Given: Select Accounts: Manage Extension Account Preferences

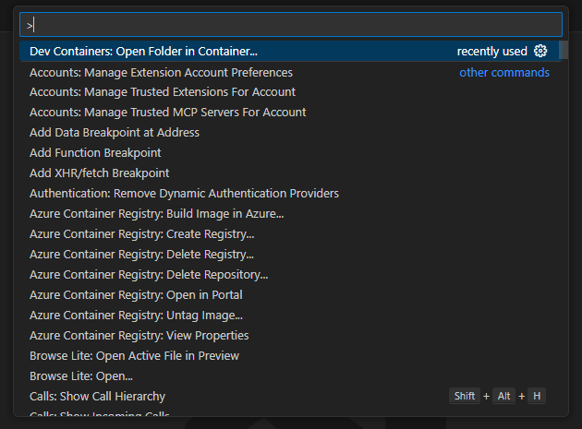Looking at the screenshot, I should pos(289,72).
